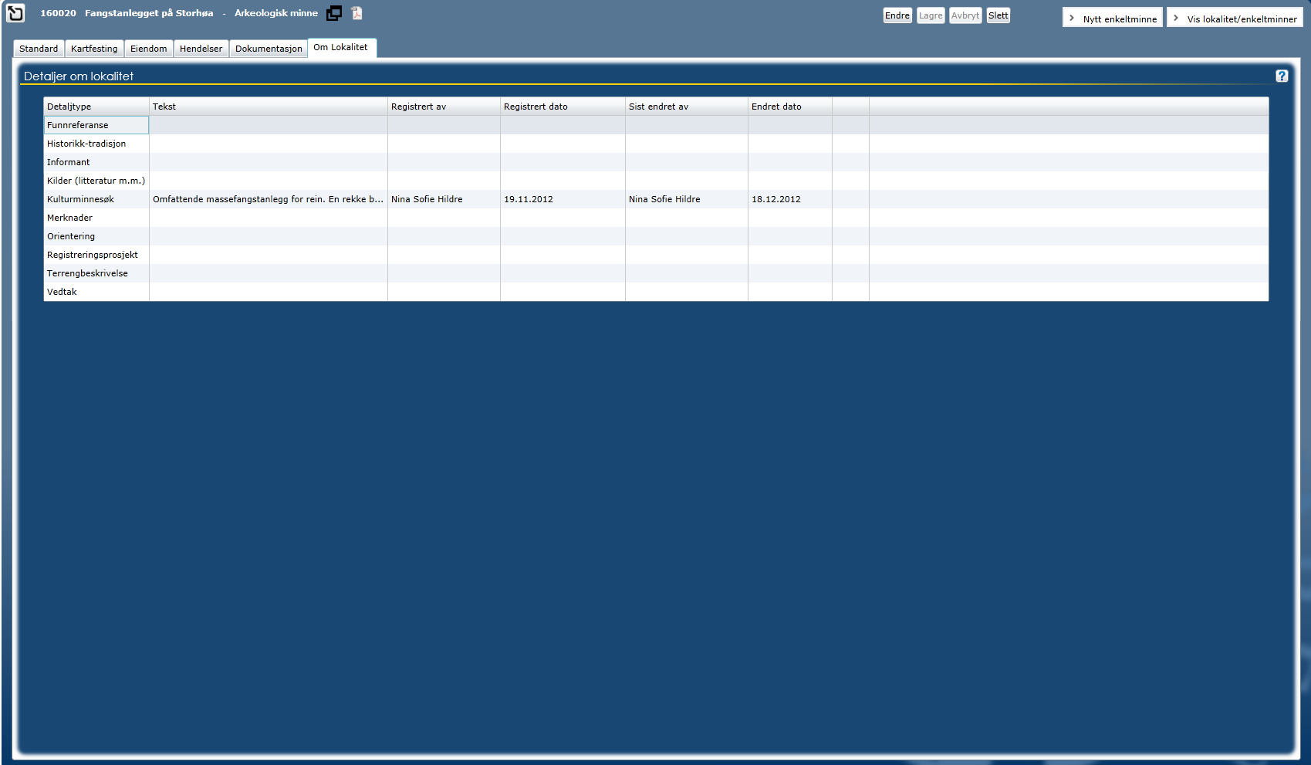Click the Avbryt button
1311x765 pixels.
coord(965,15)
